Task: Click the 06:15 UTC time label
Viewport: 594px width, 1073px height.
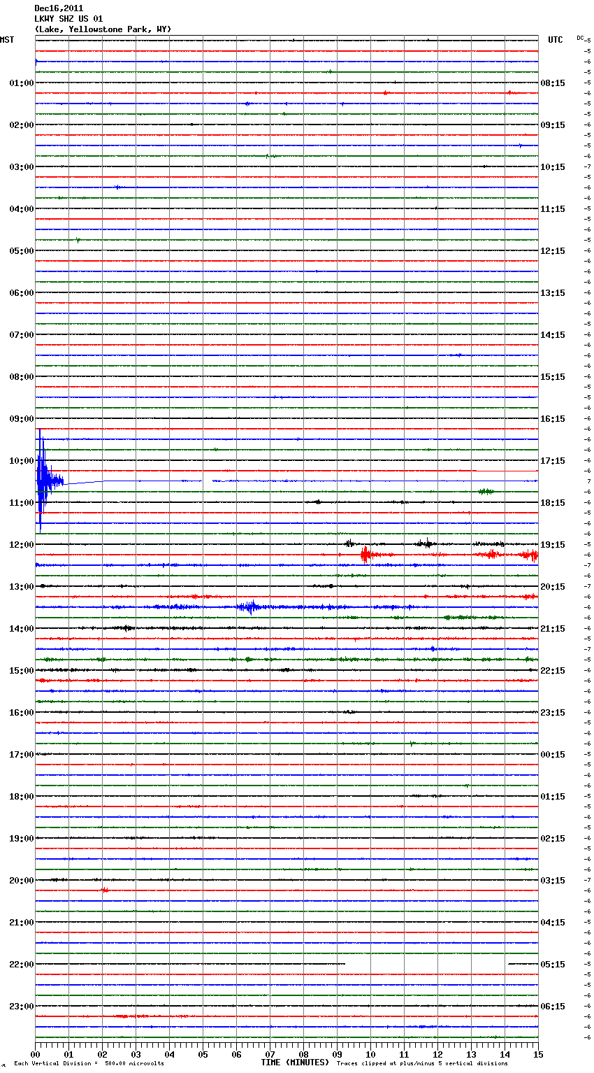Action: (553, 1007)
